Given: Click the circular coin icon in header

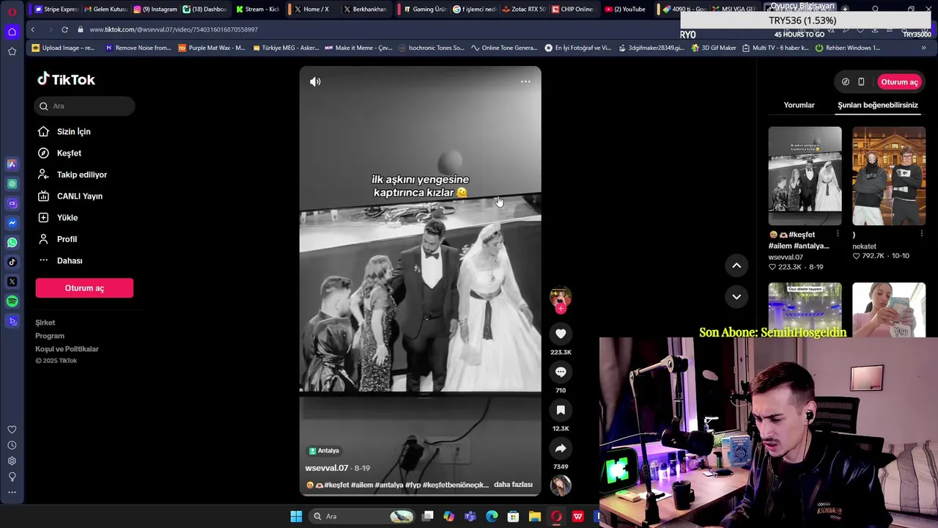Looking at the screenshot, I should (845, 82).
